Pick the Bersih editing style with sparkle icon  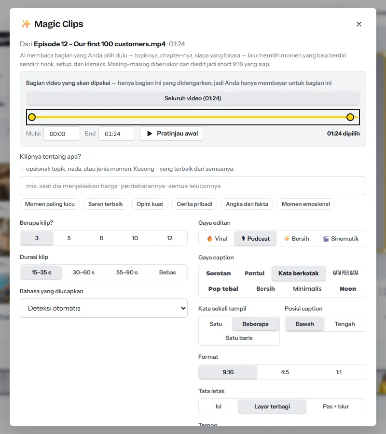(x=296, y=239)
